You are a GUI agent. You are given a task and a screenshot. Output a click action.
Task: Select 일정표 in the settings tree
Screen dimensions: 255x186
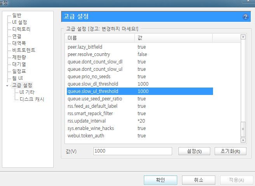pyautogui.click(x=19, y=71)
